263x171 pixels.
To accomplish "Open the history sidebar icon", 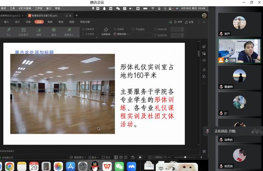I will (x=204, y=60).
